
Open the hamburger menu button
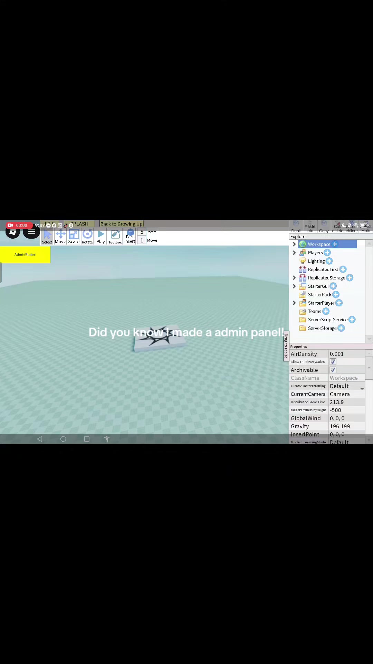(x=31, y=232)
